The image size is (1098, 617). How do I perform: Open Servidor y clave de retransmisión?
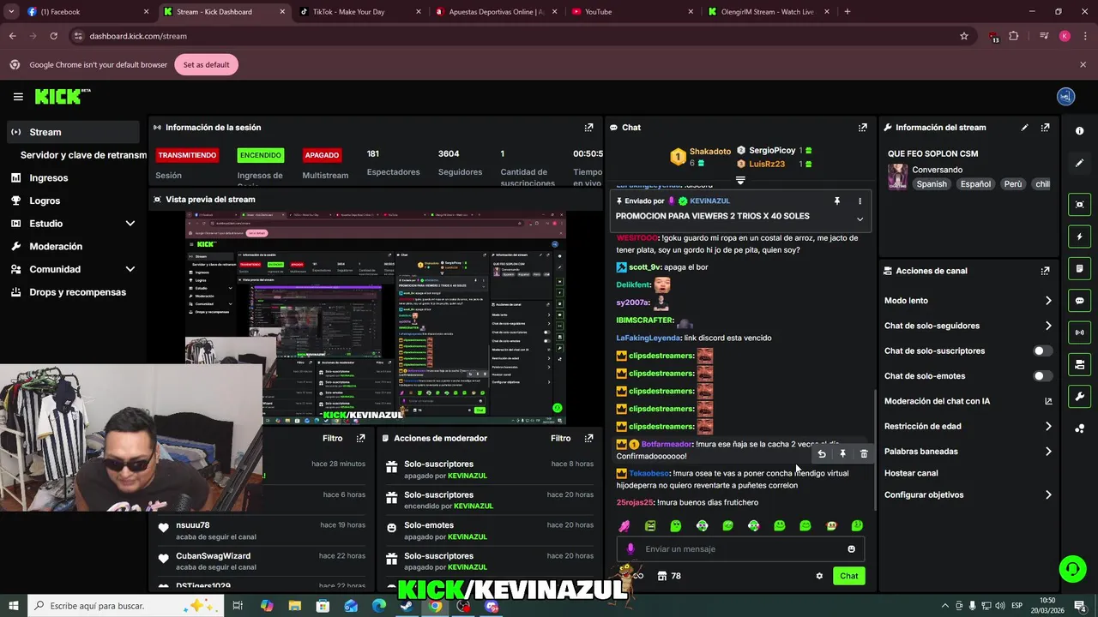tap(83, 155)
